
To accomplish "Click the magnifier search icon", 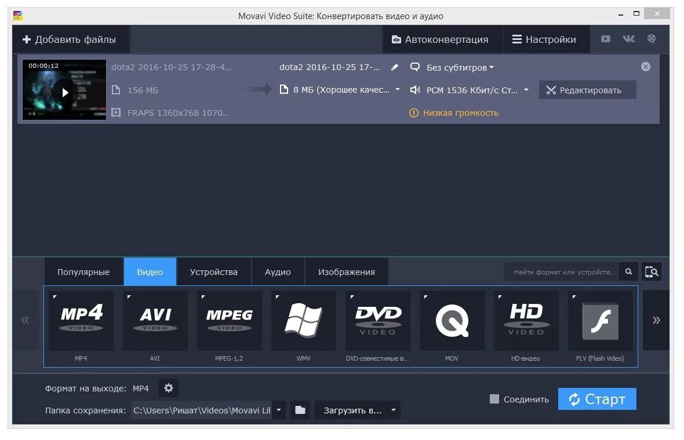I will coord(628,272).
